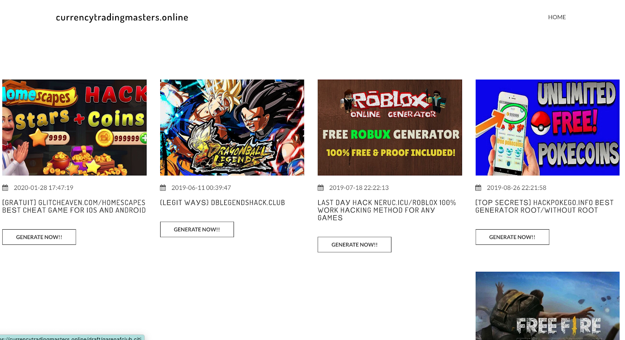Open the Homescapes hack stars and coins image
Image resolution: width=625 pixels, height=340 pixels.
click(75, 127)
